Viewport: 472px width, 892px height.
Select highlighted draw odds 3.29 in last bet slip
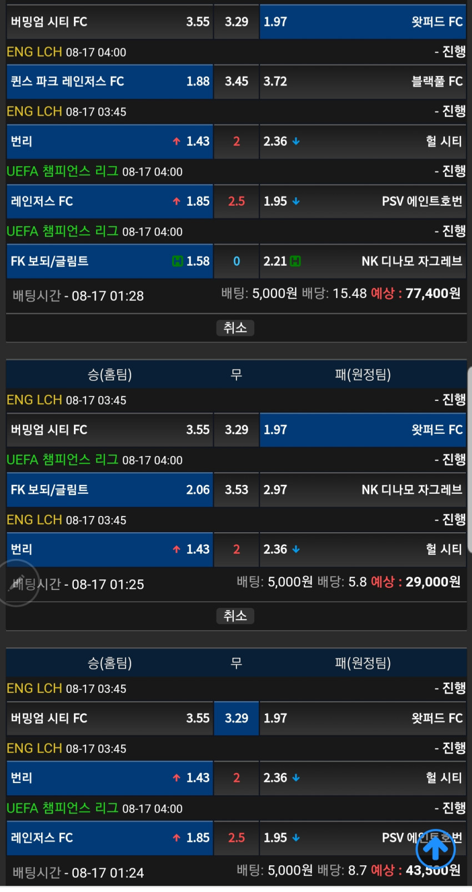237,718
